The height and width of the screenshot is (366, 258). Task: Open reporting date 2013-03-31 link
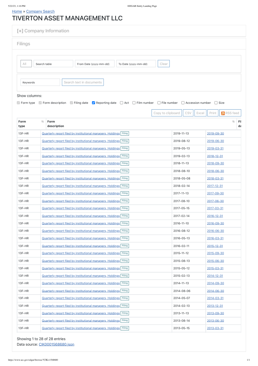pyautogui.click(x=215, y=328)
